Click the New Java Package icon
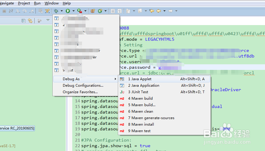Screen dimensions: 265x151 pyautogui.click(x=93, y=11)
